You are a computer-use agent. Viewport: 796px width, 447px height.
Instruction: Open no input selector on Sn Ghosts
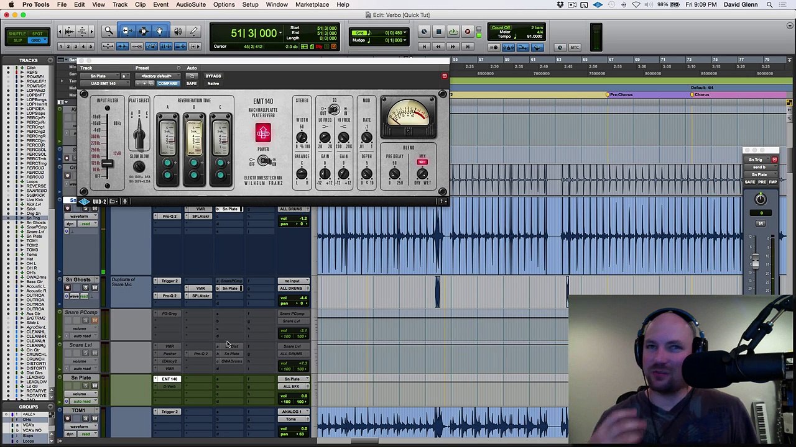292,281
